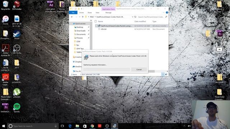Click the Explorer horizontal scrollbar

click(x=151, y=71)
